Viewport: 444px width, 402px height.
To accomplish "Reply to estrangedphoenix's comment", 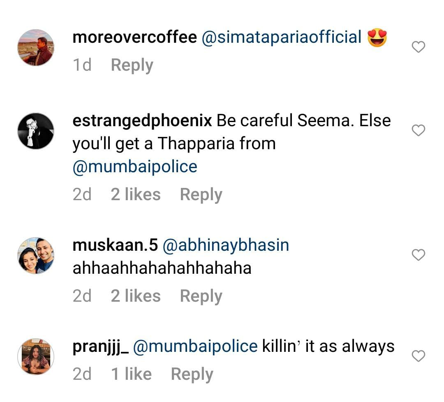I will point(201,194).
